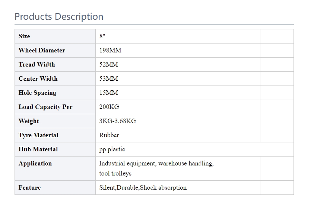Select the Hole Spacing label

click(38, 93)
